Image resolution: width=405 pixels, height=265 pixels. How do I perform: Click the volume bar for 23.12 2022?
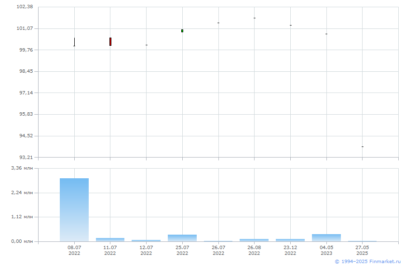coord(290,240)
